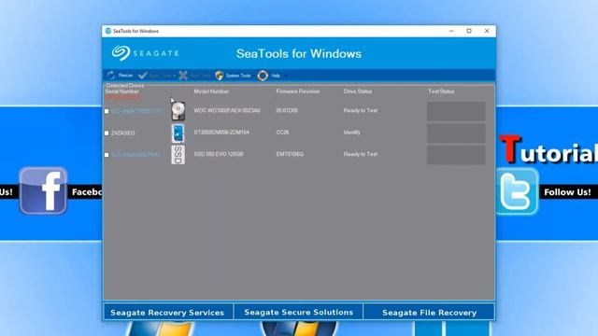Click Ready to Test status of SSD drive
598x336 pixels.
pyautogui.click(x=361, y=154)
